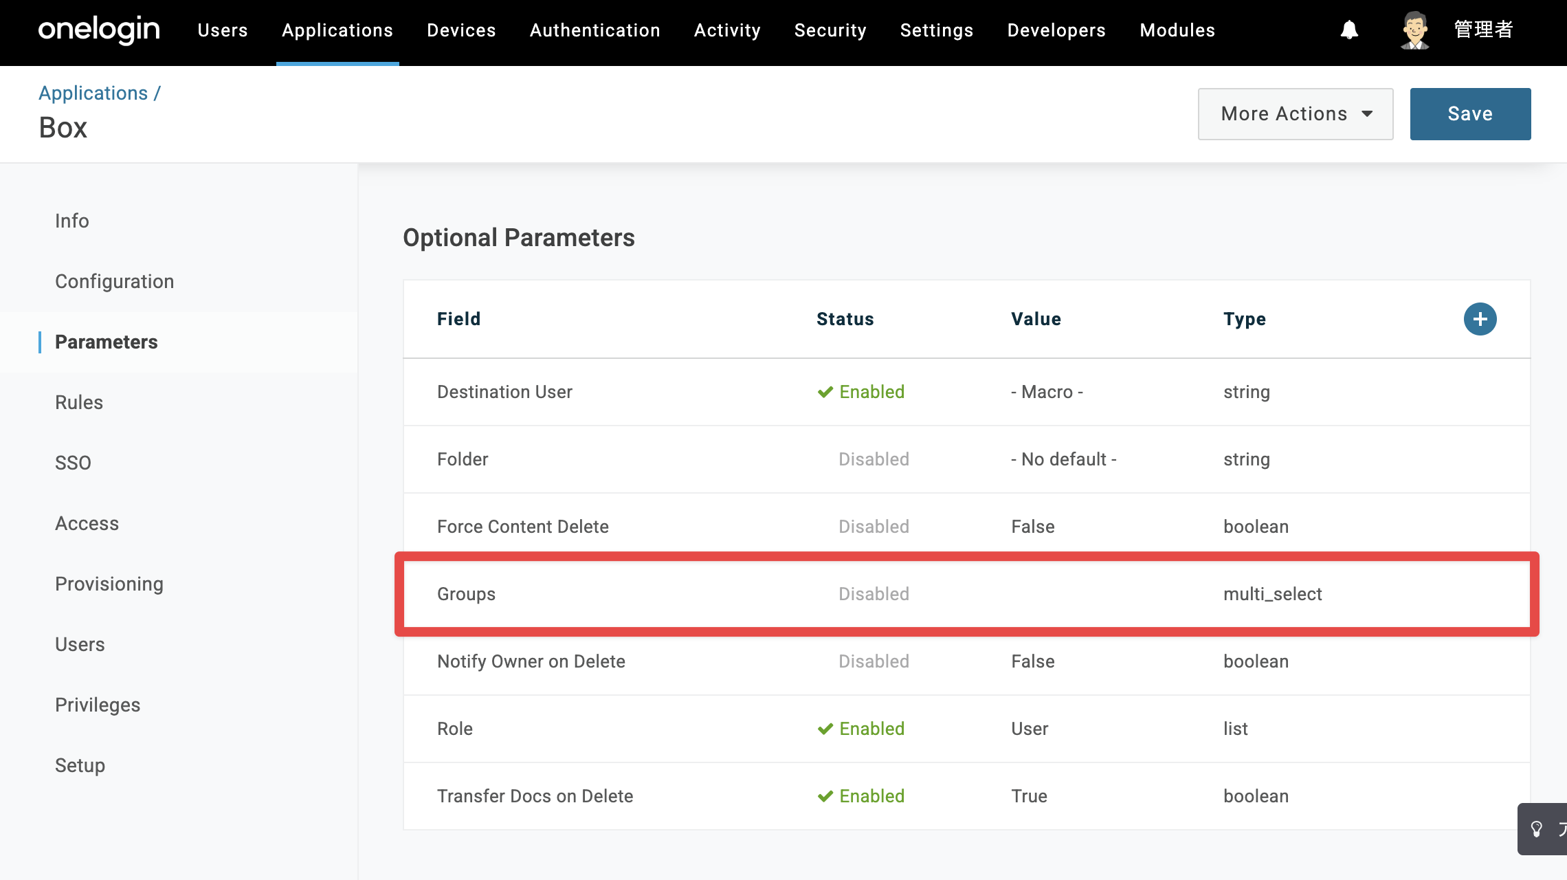Click the Optional Parameters heading

click(519, 238)
